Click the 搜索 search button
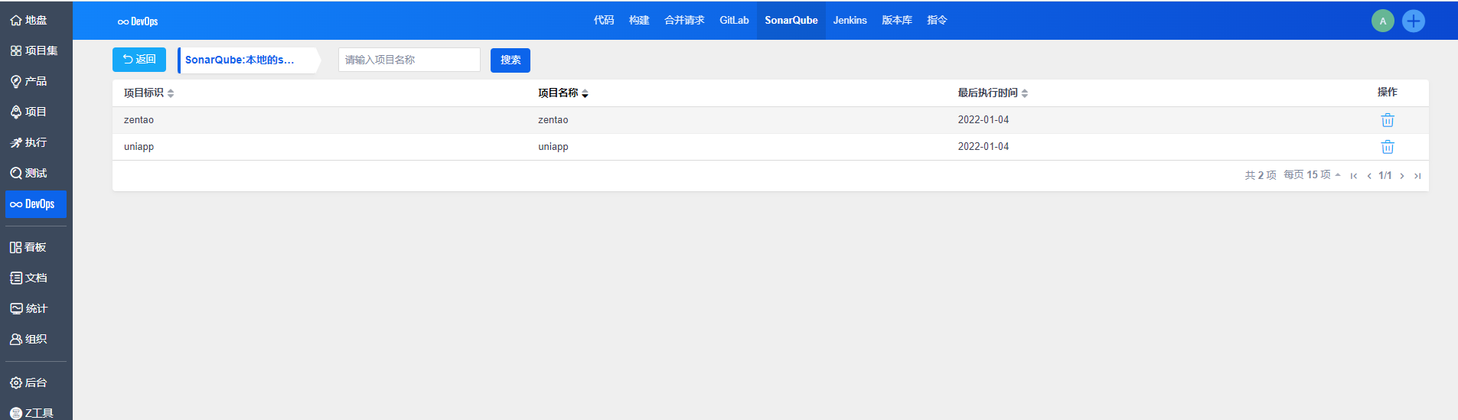 (510, 60)
